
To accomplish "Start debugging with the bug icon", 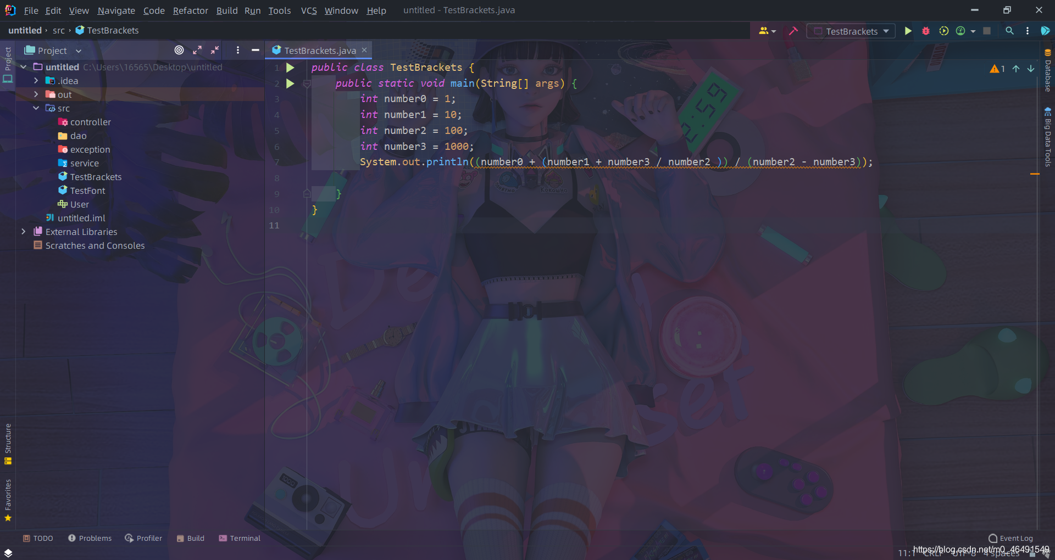I will 926,31.
